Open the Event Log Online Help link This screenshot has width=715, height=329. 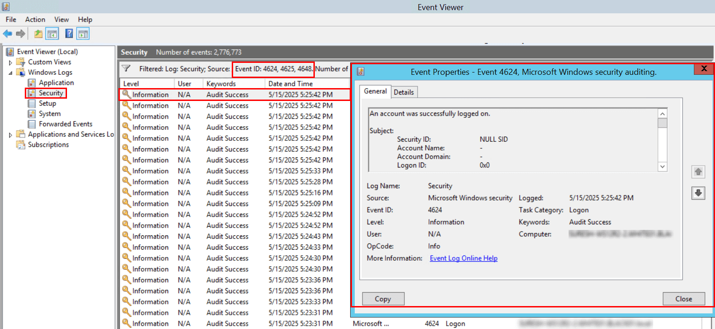[463, 258]
